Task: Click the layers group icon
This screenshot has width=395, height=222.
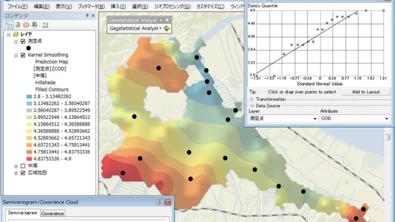Action: (16, 34)
